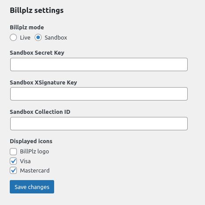Click the "Displayed icons" section label
This screenshot has width=205, height=205.
[x=31, y=141]
